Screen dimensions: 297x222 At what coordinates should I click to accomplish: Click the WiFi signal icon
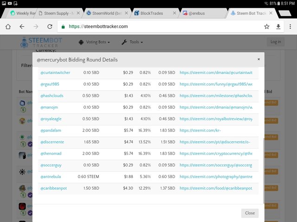266,3
